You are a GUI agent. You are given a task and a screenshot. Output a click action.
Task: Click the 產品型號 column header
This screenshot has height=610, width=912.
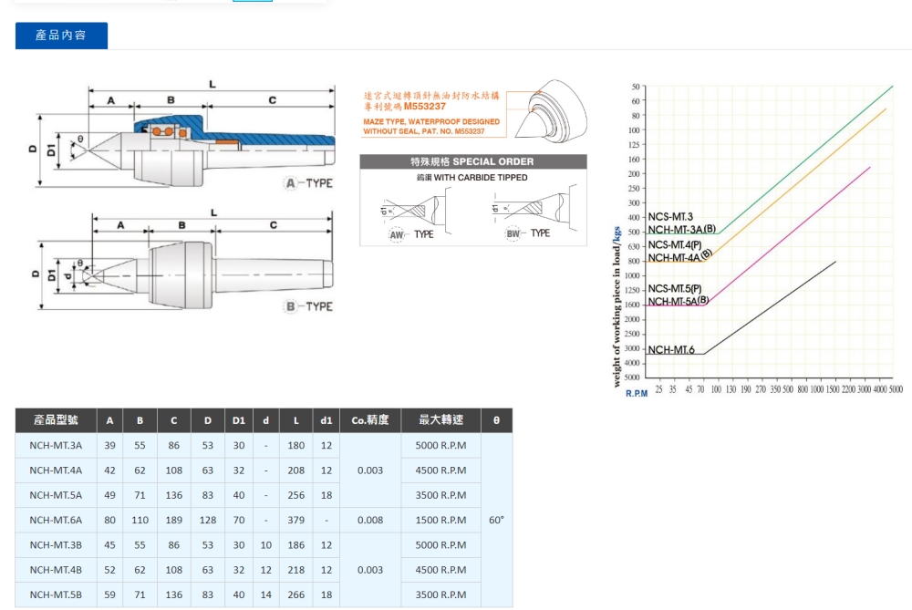pyautogui.click(x=56, y=420)
